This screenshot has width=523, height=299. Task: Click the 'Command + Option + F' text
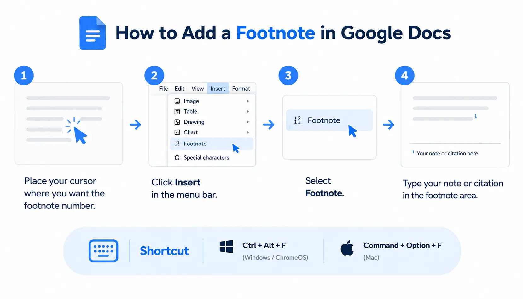tap(402, 245)
